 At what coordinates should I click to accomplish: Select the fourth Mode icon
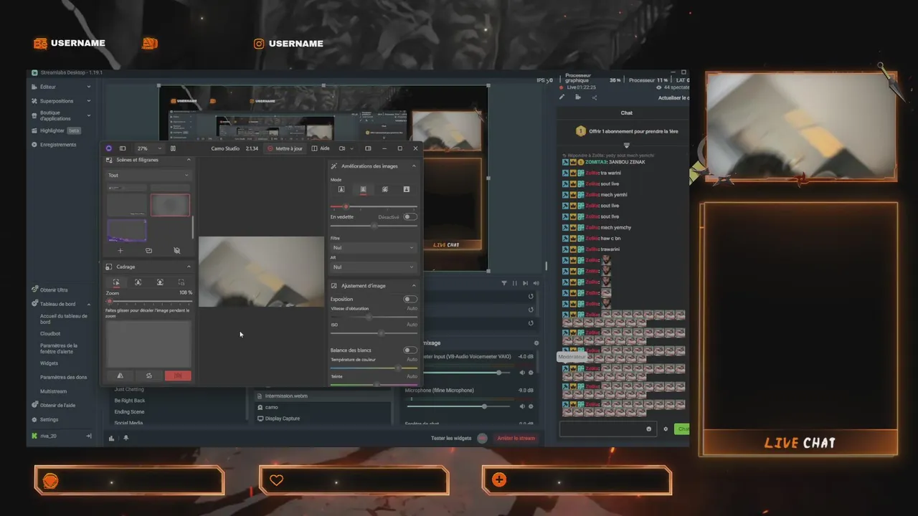click(x=407, y=189)
